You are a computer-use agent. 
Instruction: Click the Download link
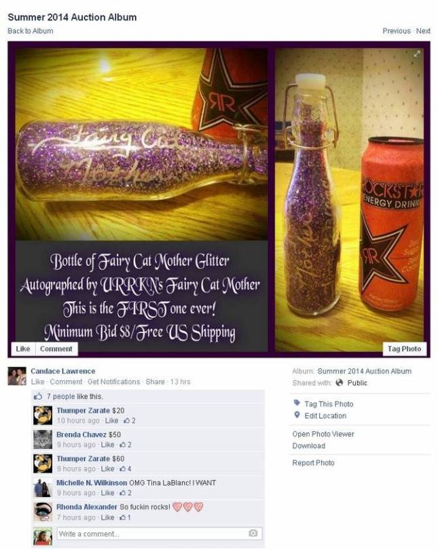click(309, 445)
